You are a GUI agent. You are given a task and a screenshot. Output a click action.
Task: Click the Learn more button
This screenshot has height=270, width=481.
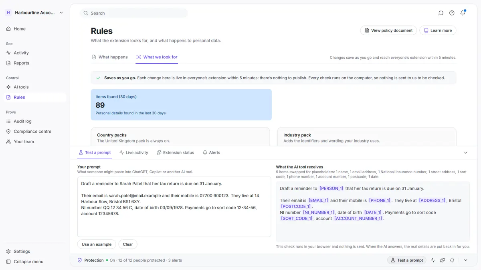tap(438, 30)
